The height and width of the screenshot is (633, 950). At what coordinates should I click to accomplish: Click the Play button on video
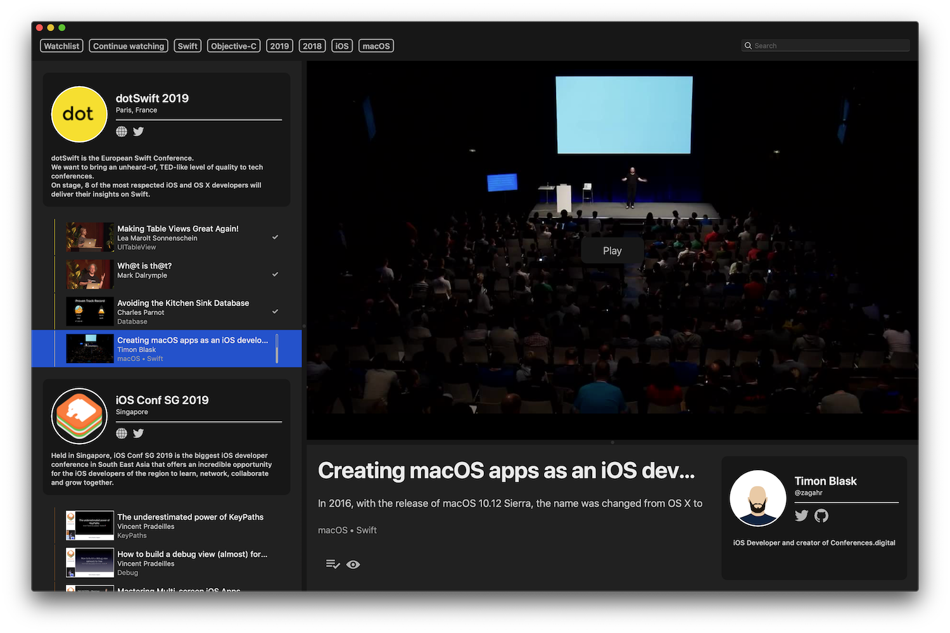coord(612,250)
